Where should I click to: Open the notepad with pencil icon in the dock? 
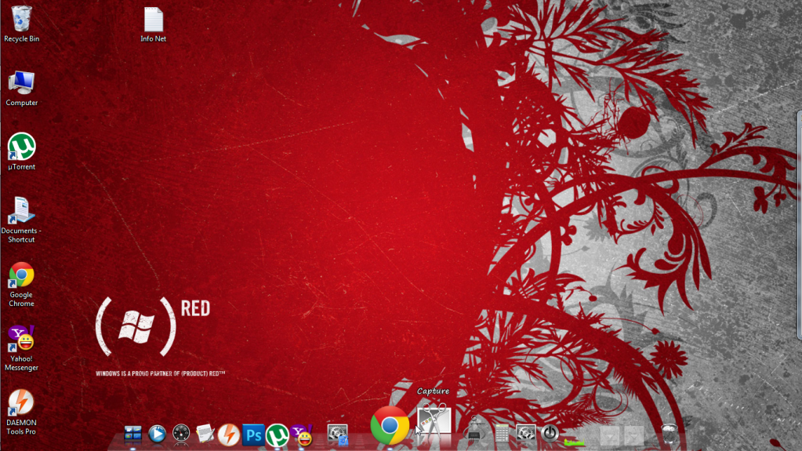205,434
